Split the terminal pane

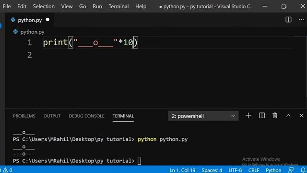pos(262,115)
